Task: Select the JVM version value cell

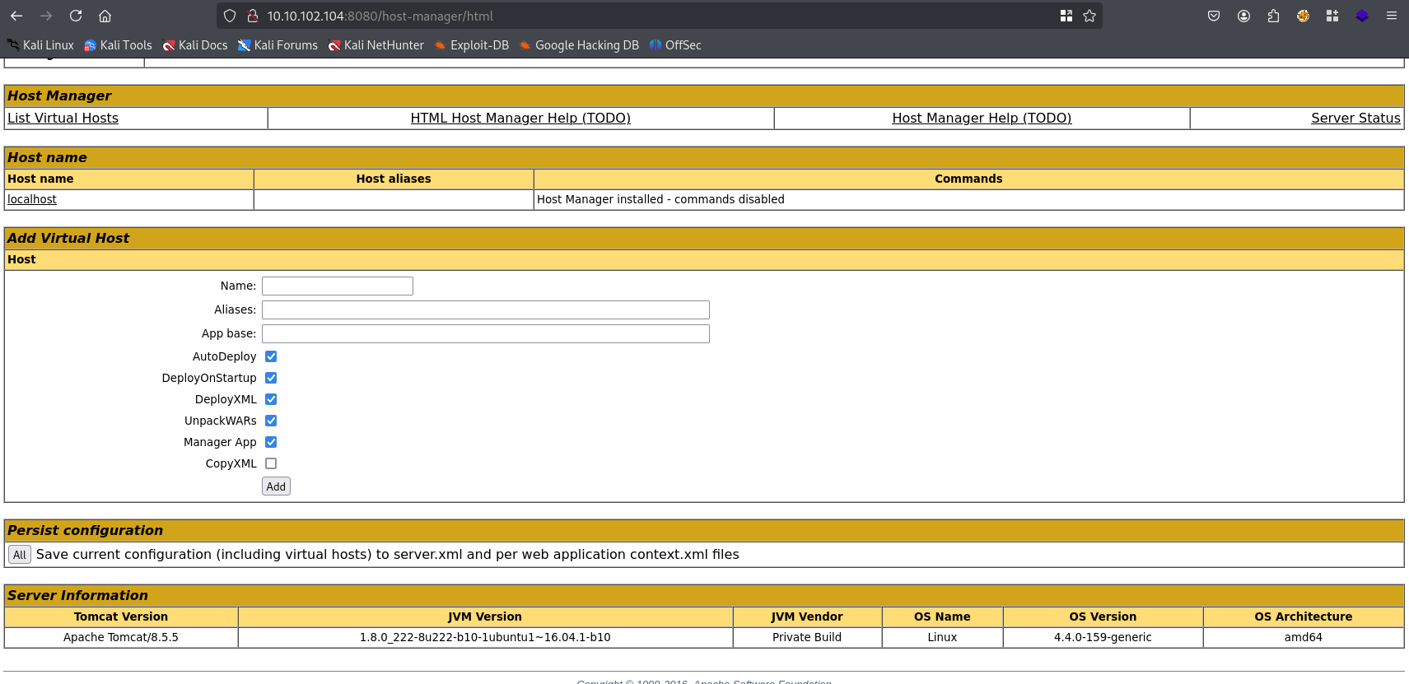Action: click(x=485, y=637)
